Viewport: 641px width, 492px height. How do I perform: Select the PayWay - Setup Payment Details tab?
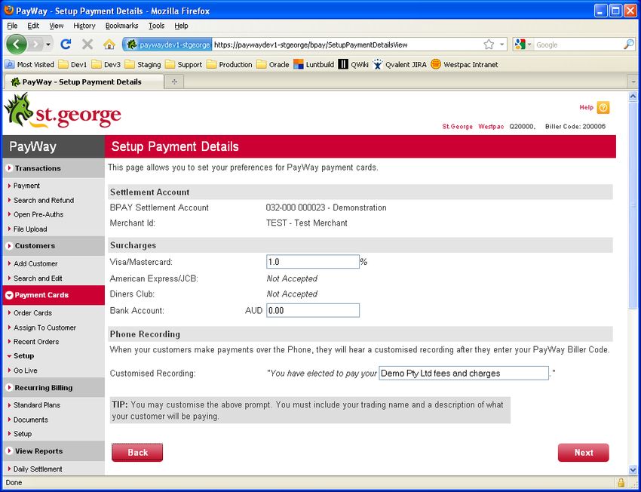pyautogui.click(x=84, y=81)
